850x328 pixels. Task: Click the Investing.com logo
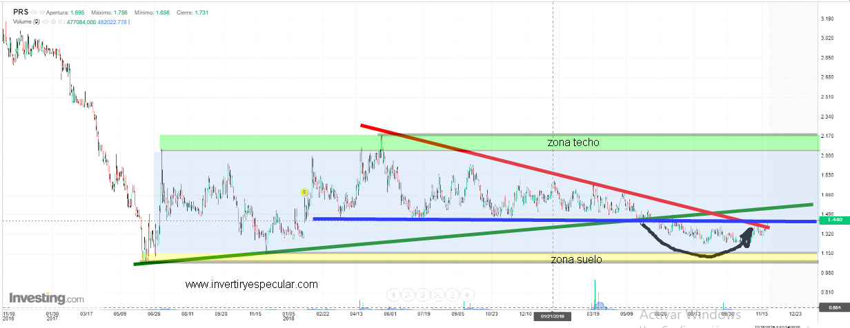click(x=43, y=298)
